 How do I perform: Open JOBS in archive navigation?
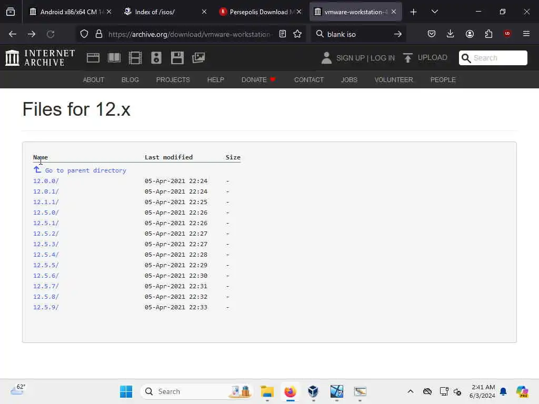pos(350,80)
